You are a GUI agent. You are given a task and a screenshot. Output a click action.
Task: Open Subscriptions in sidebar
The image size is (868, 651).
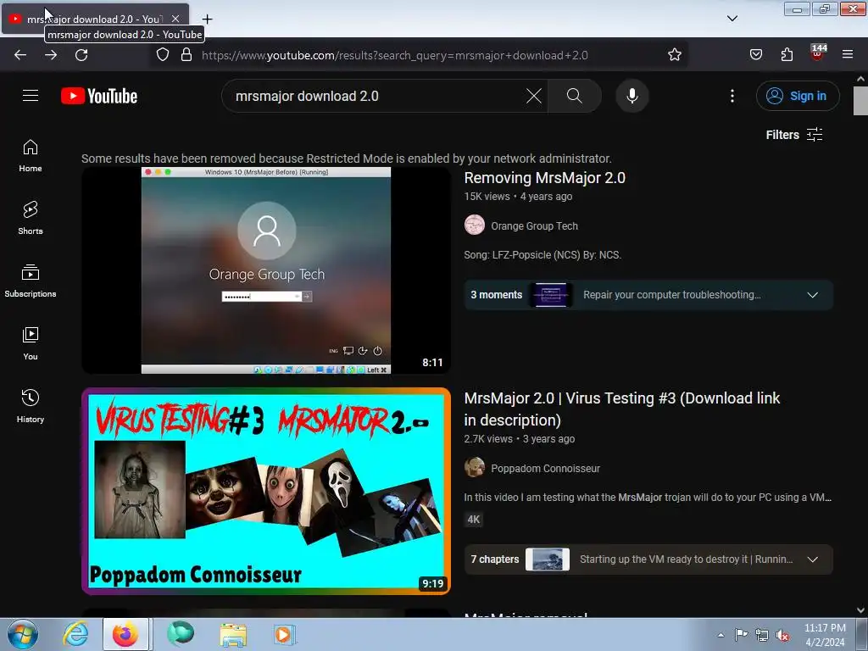click(x=31, y=281)
